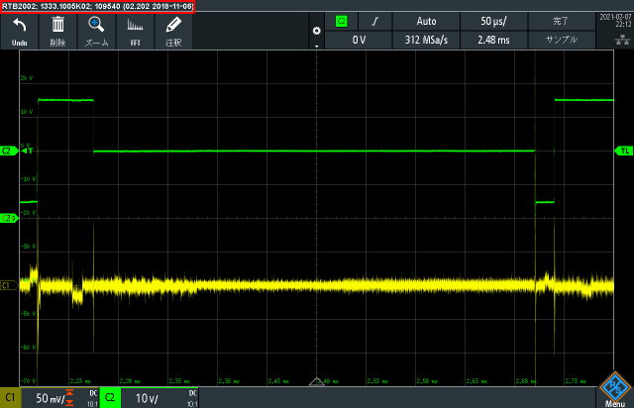
Task: Open C2 10 V/ vertical scale settings
Action: coord(151,398)
